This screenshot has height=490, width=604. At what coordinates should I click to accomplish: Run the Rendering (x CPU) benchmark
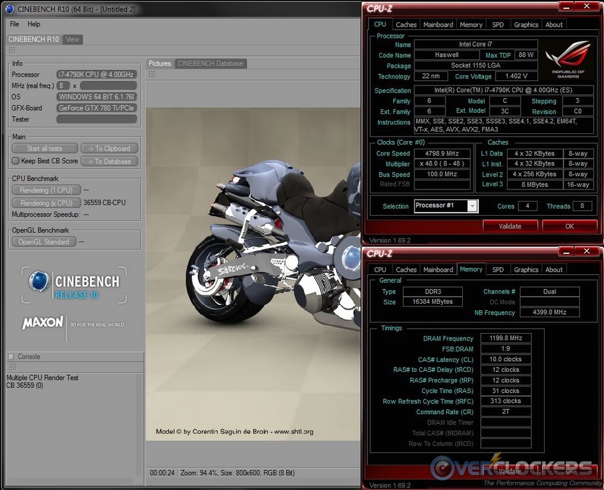click(45, 202)
